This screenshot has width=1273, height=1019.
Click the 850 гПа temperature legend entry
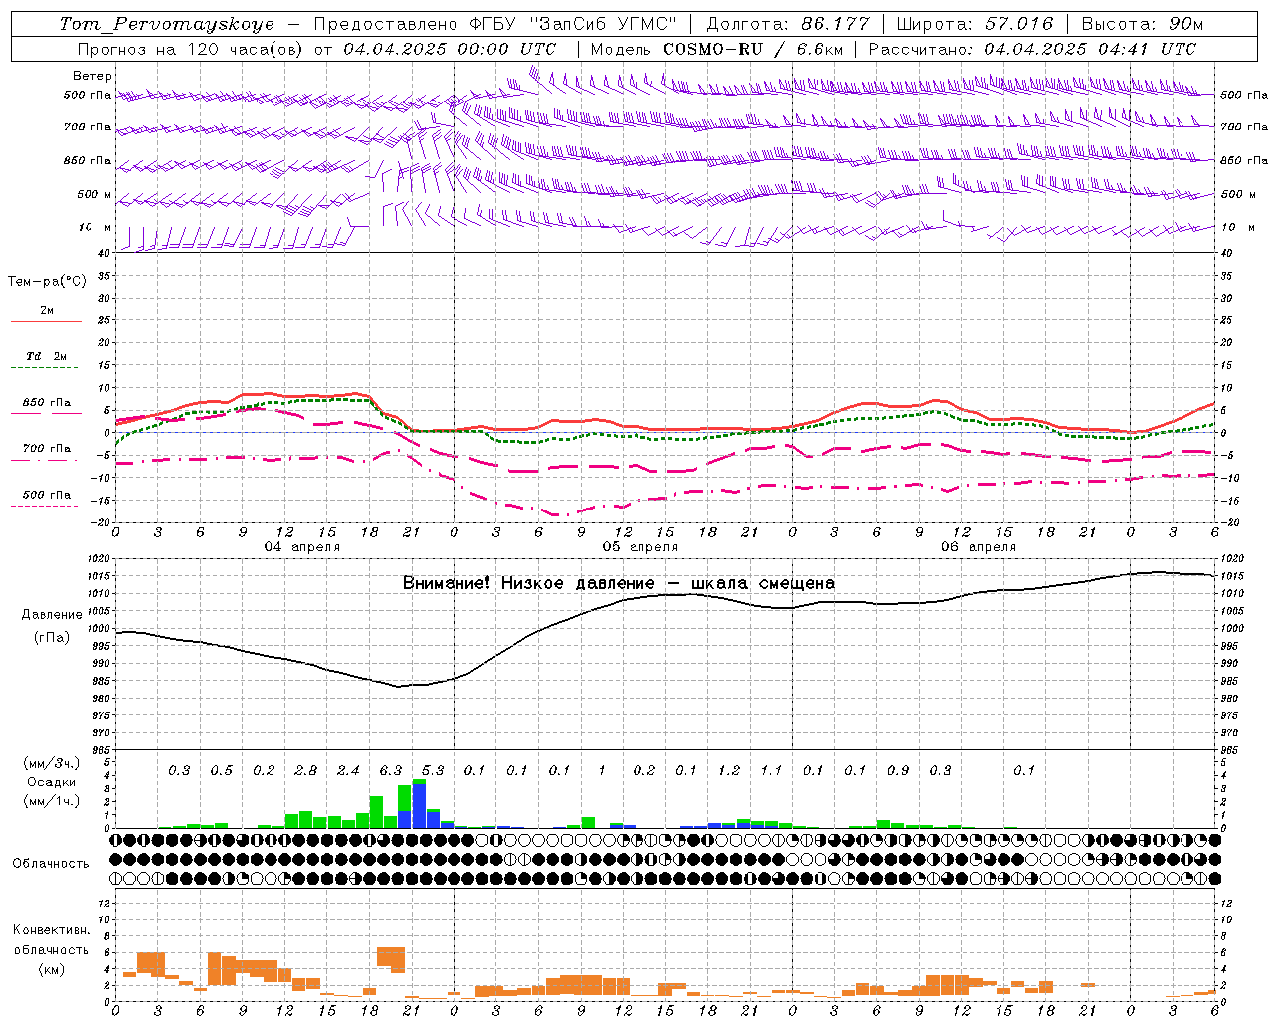47,402
